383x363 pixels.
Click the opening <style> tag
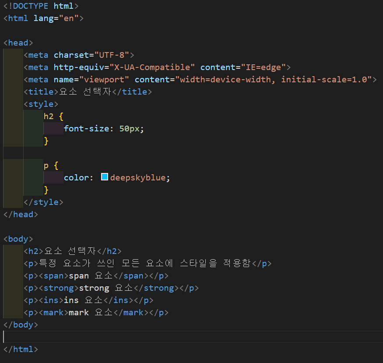(41, 104)
